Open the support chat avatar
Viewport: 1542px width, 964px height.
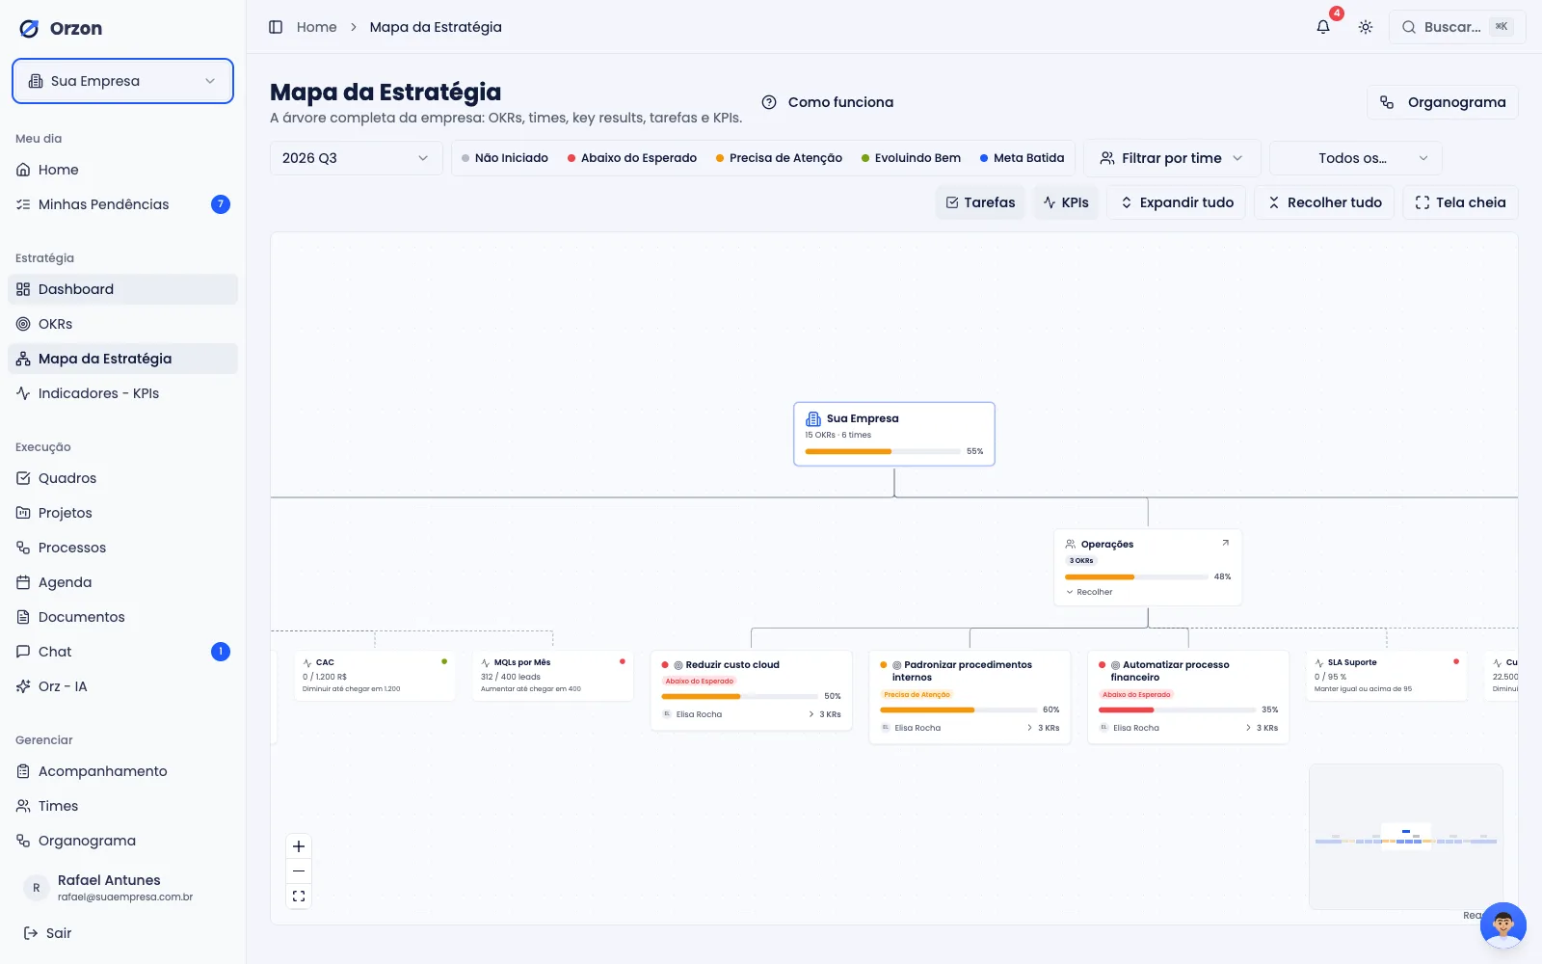point(1503,925)
